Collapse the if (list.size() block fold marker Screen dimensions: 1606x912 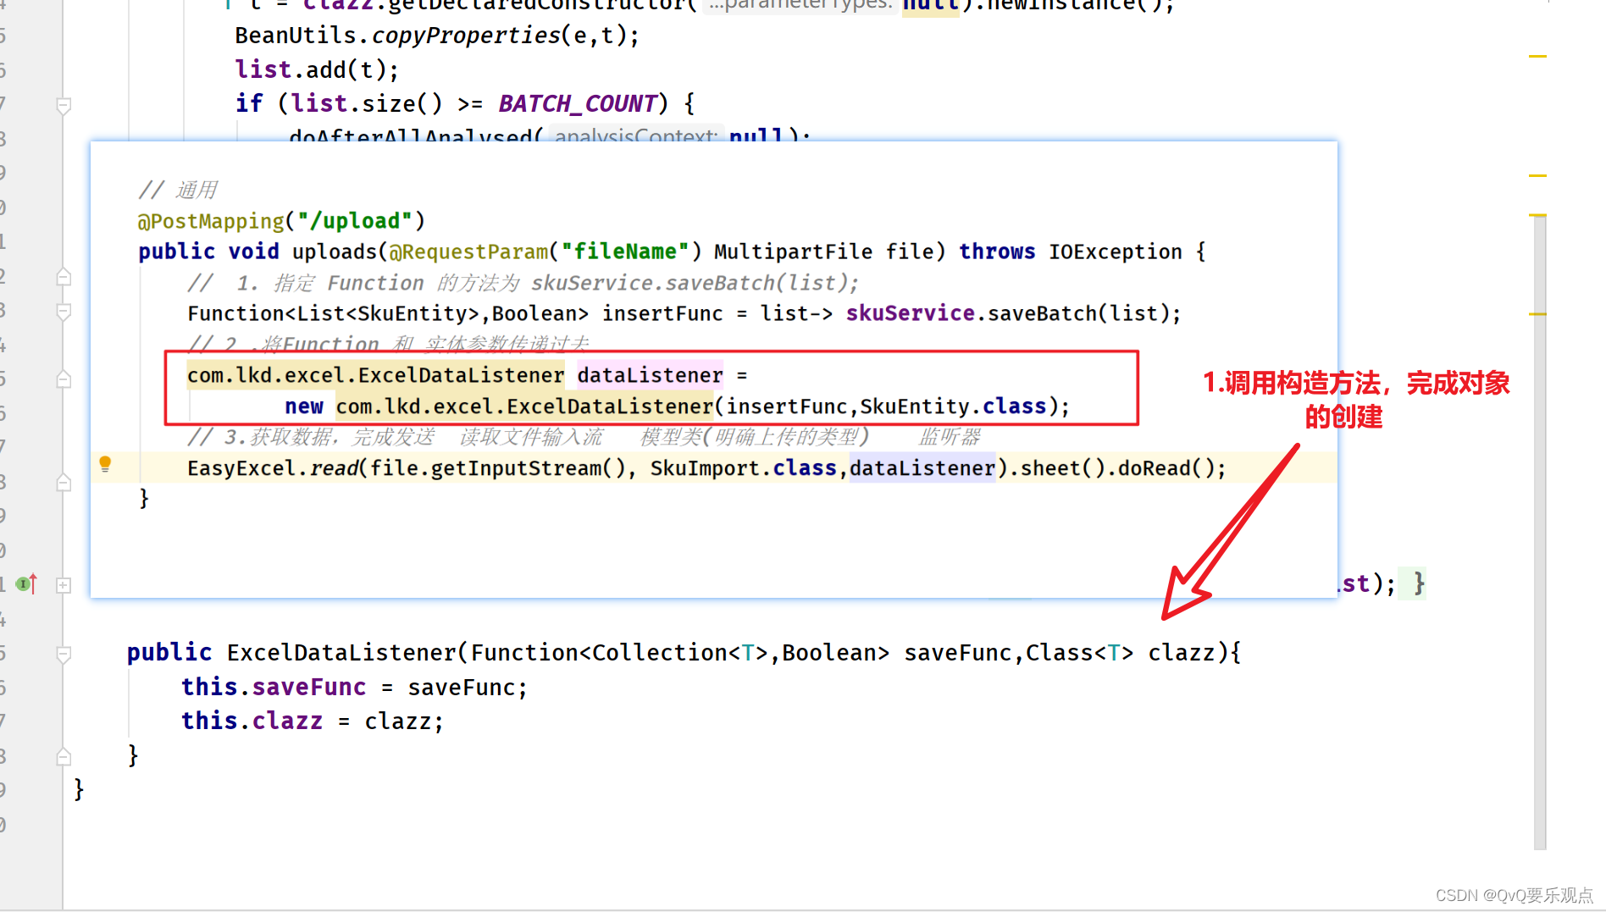coord(64,106)
